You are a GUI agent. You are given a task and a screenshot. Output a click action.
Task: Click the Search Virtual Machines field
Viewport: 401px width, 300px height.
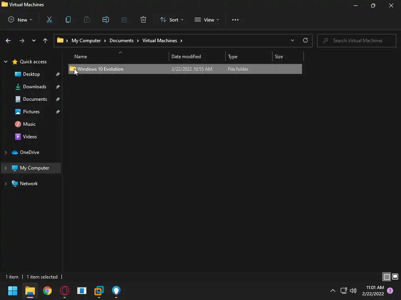coord(356,41)
